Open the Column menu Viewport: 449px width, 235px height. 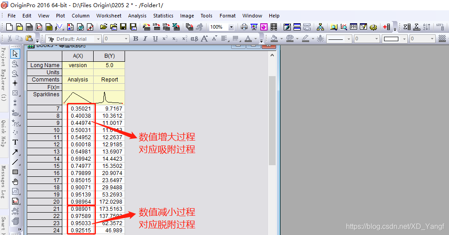[x=81, y=16]
